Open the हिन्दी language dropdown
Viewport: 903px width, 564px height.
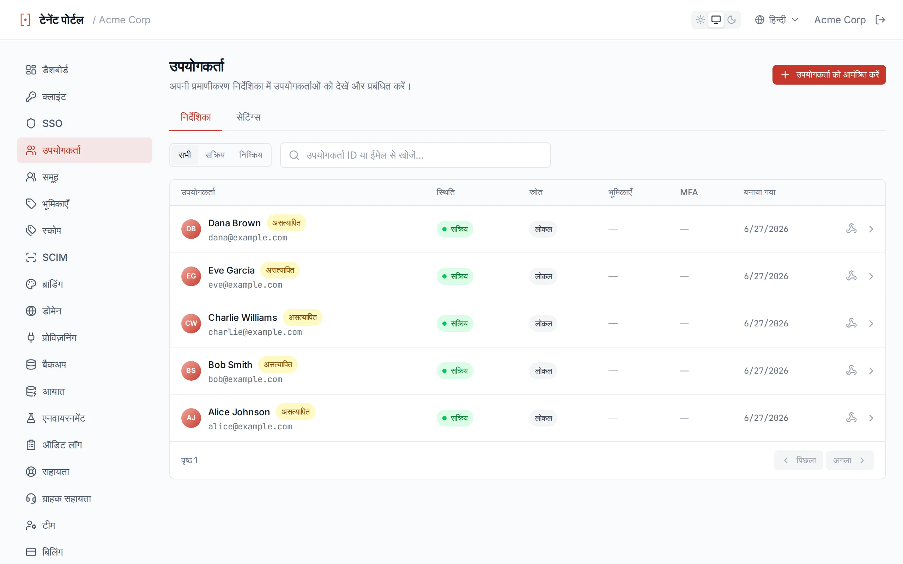(776, 20)
